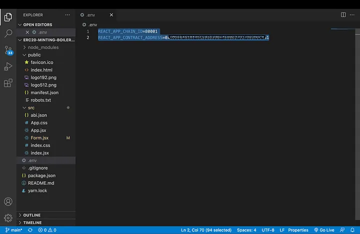
Task: Open the Manage gear settings
Action: tap(8, 218)
